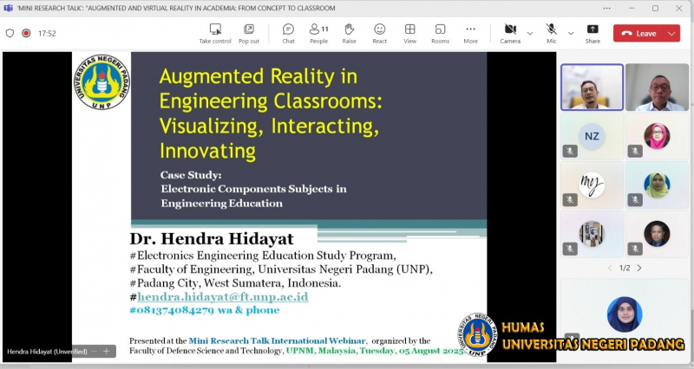Open the View layout options
The width and height of the screenshot is (694, 369).
tap(409, 34)
